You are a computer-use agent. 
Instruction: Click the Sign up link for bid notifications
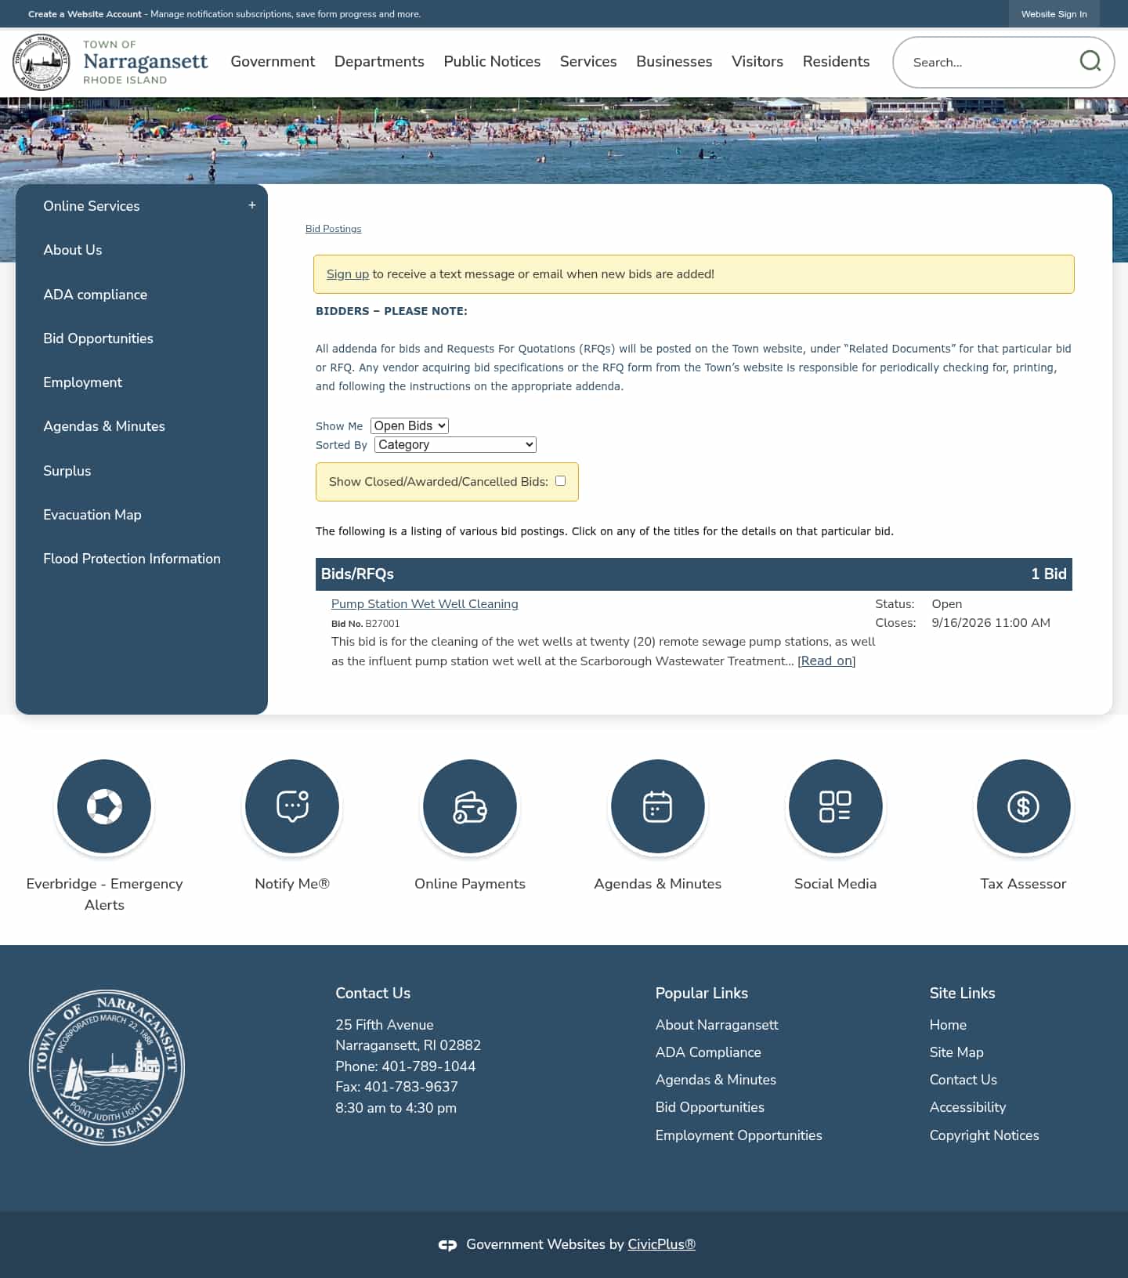(x=347, y=274)
